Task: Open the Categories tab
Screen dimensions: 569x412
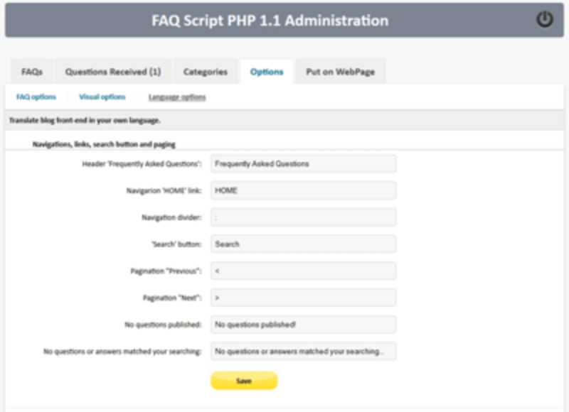Action: click(x=206, y=72)
